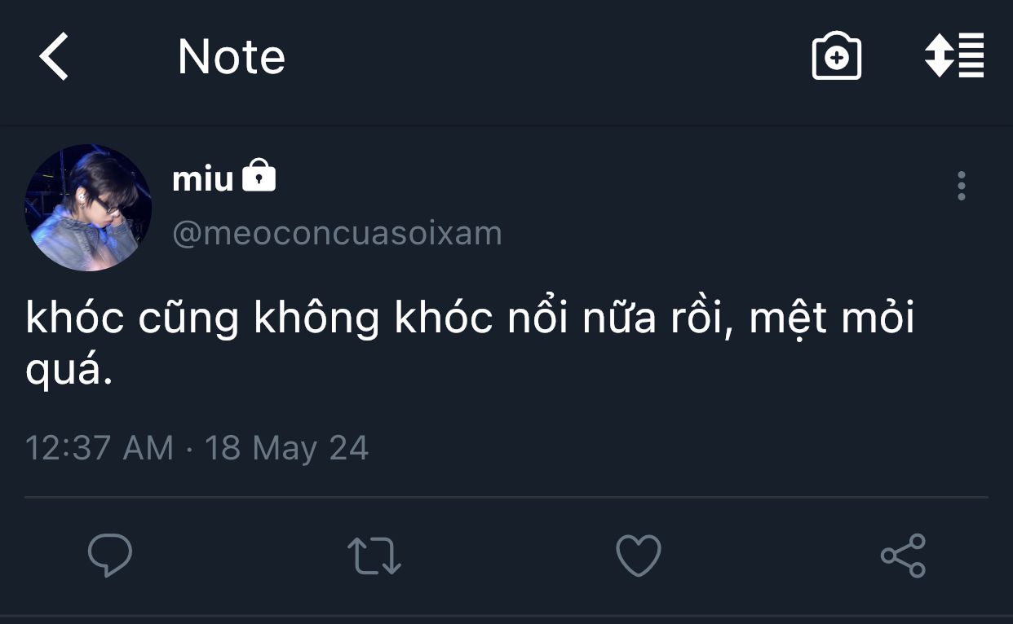This screenshot has height=624, width=1013.
Task: Like the post with the heart icon
Action: (638, 556)
